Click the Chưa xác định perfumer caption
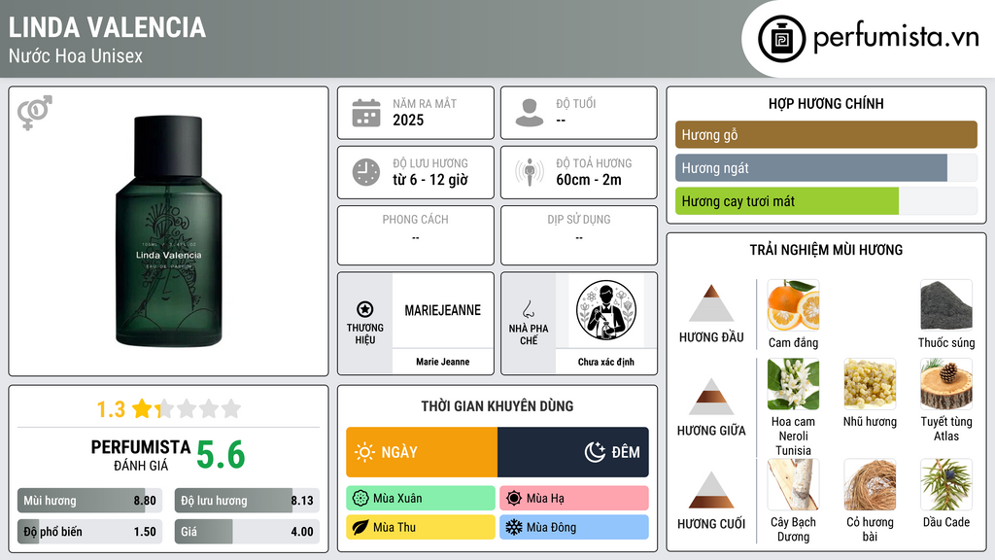This screenshot has height=560, width=995. pyautogui.click(x=606, y=362)
